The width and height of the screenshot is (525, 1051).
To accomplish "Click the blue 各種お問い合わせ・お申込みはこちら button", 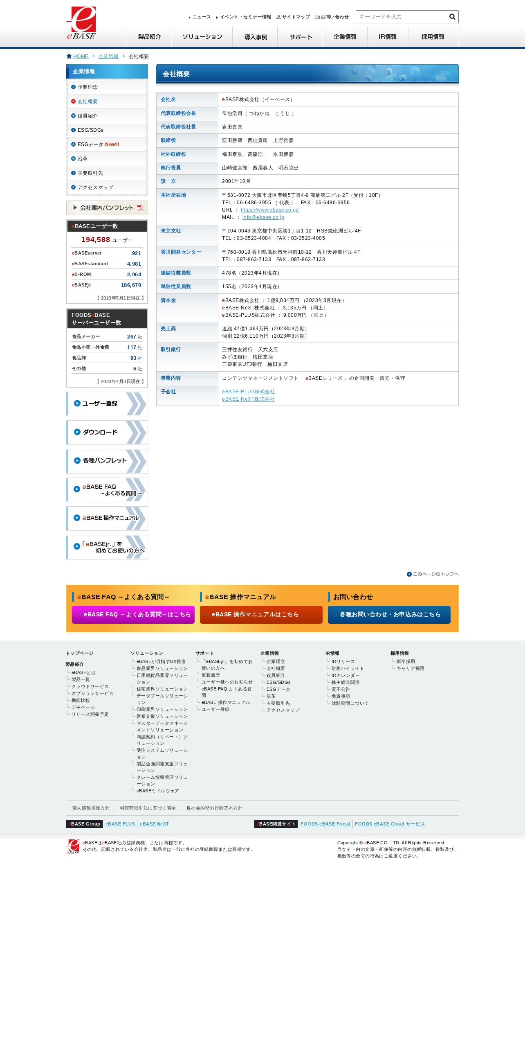I will (389, 615).
